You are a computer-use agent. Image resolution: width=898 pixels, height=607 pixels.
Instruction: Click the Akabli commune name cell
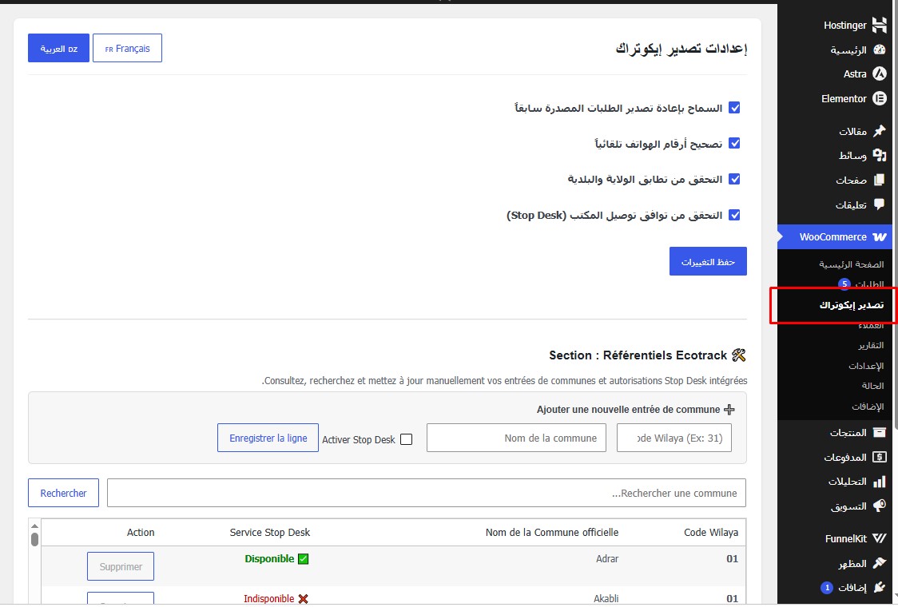coord(606,598)
